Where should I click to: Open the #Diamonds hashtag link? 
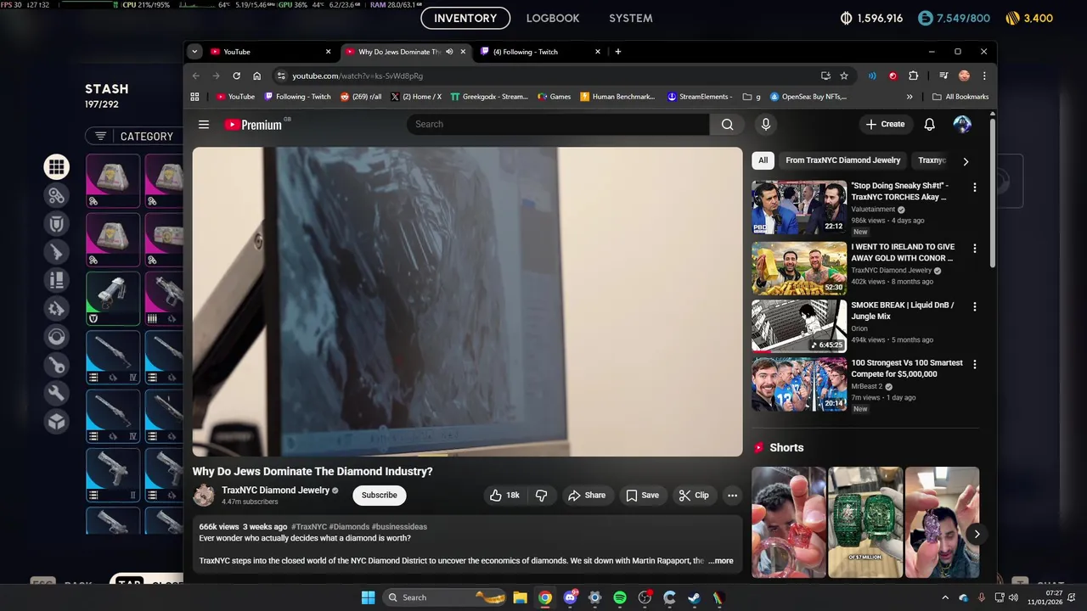coord(349,527)
